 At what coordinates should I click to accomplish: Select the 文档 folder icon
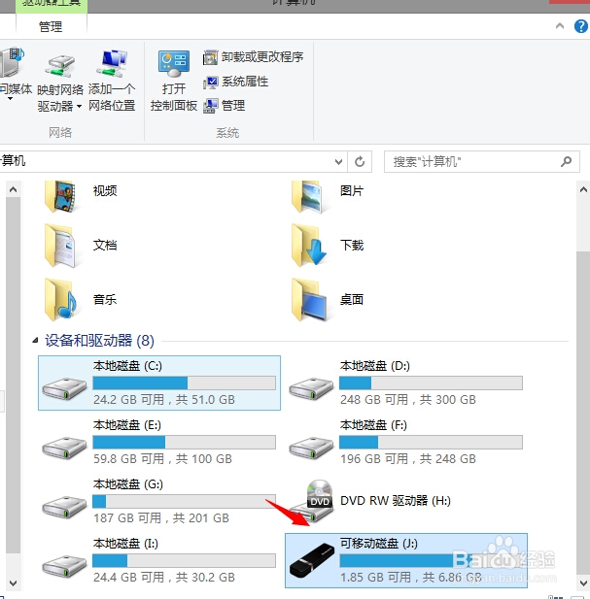pyautogui.click(x=61, y=246)
